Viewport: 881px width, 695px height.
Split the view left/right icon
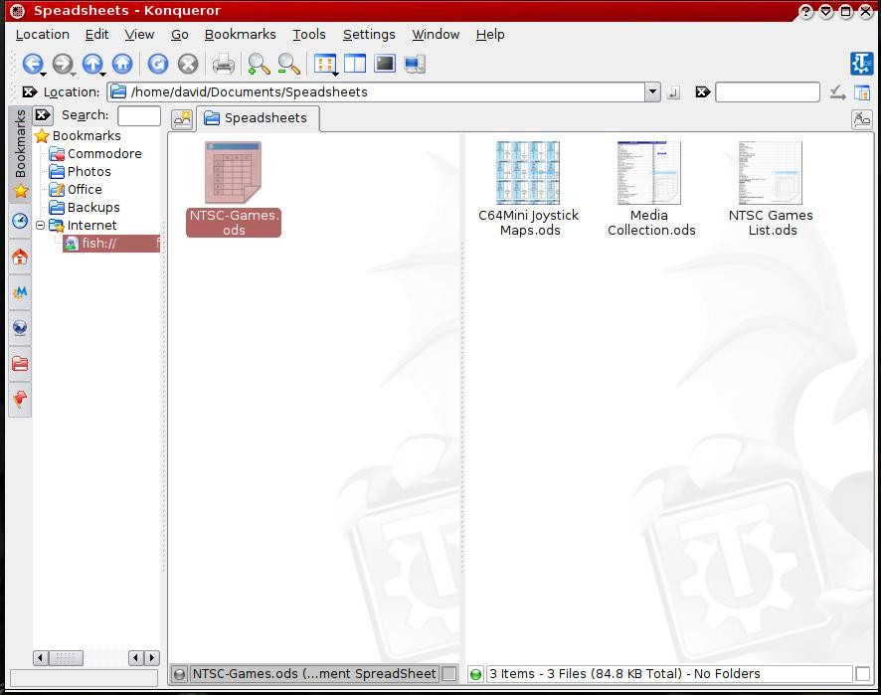pos(355,64)
